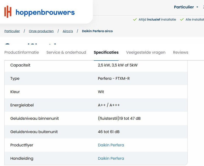Click the green checkmark beside inclusief installatie
The image size is (204, 166).
coord(135,20)
